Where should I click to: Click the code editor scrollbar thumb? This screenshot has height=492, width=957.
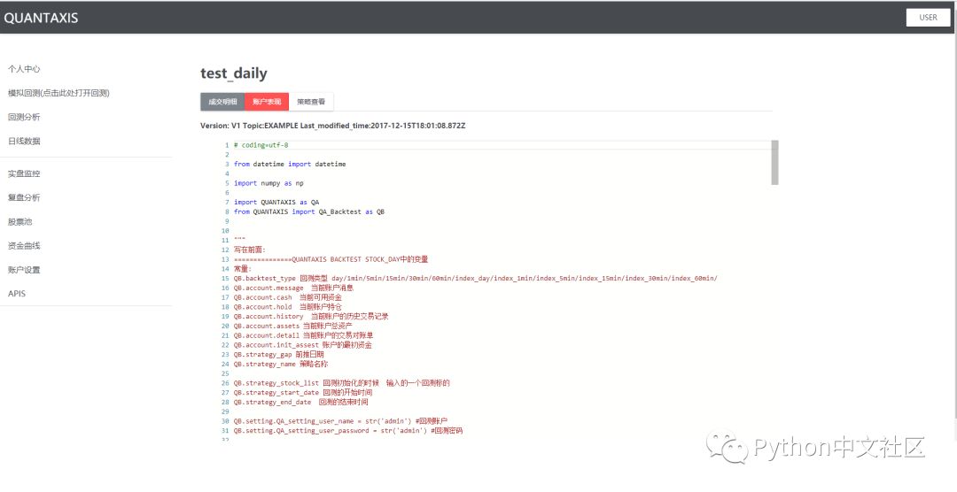(x=774, y=162)
